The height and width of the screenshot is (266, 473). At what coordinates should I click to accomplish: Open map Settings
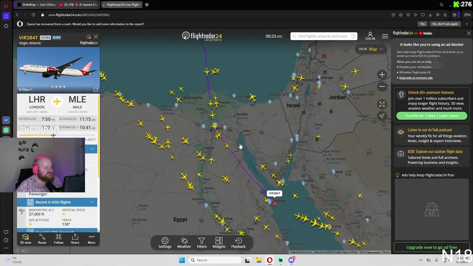click(165, 243)
